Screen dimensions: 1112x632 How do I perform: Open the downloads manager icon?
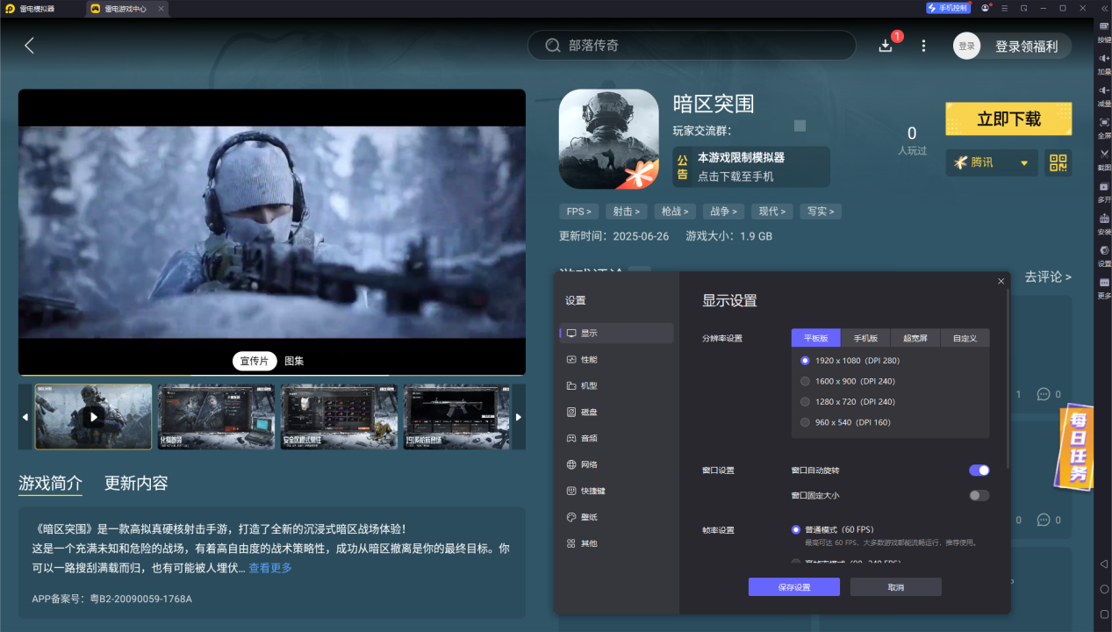tap(886, 46)
